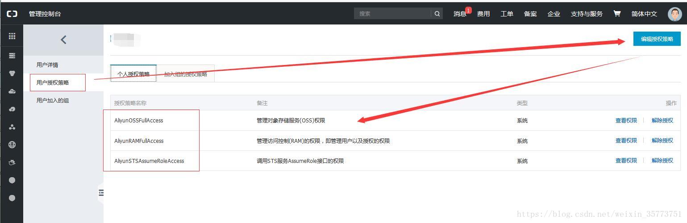Click 调用STS服务AssumeRole接口的权限 note
Image resolution: width=687 pixels, height=223 pixels.
pyautogui.click(x=300, y=161)
